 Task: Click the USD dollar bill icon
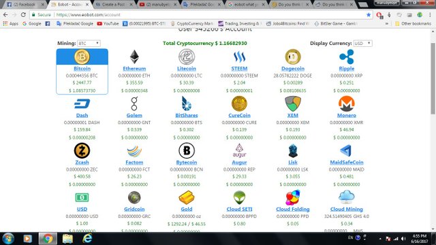point(82,197)
